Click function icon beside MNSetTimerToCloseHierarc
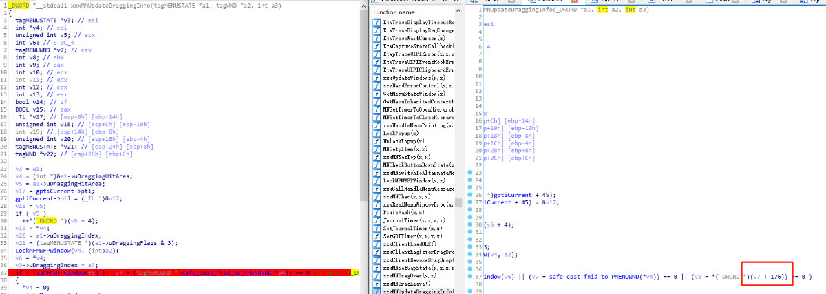 click(x=377, y=117)
